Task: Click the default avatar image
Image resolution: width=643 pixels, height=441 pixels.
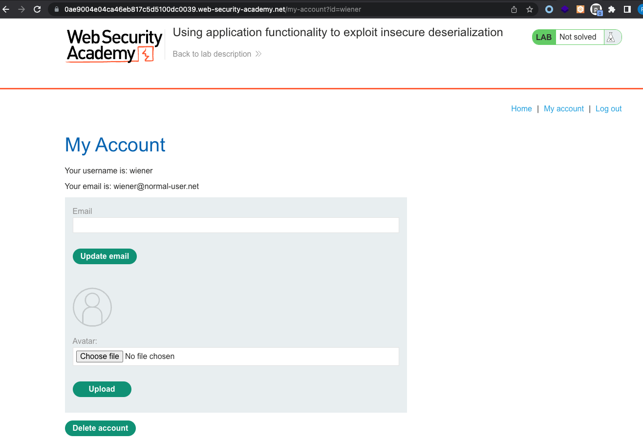Action: tap(92, 307)
